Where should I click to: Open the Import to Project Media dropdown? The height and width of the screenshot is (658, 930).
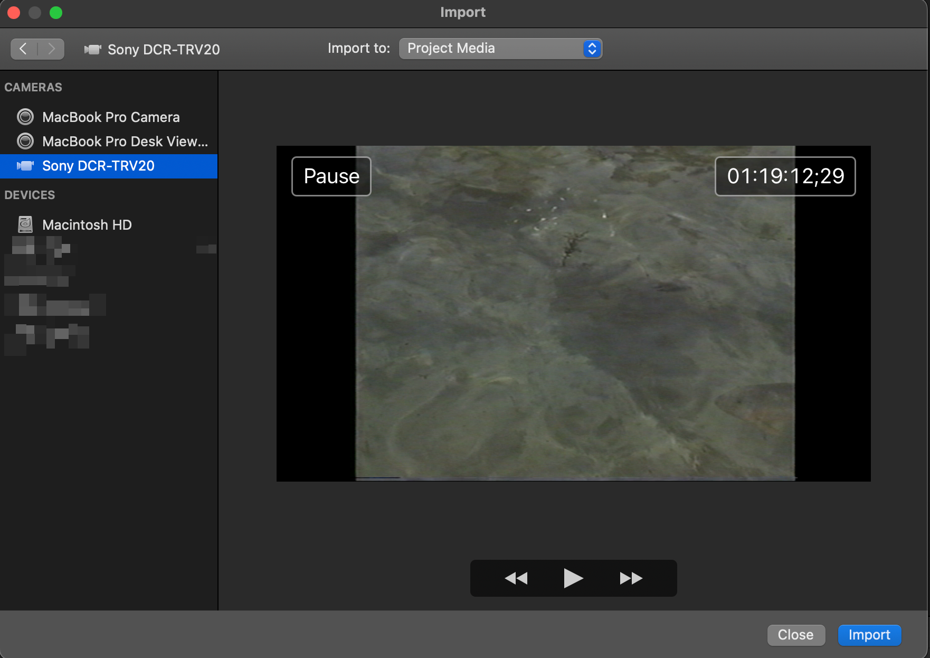(x=500, y=49)
